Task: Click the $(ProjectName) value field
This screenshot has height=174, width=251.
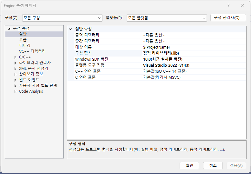Action: [x=194, y=47]
